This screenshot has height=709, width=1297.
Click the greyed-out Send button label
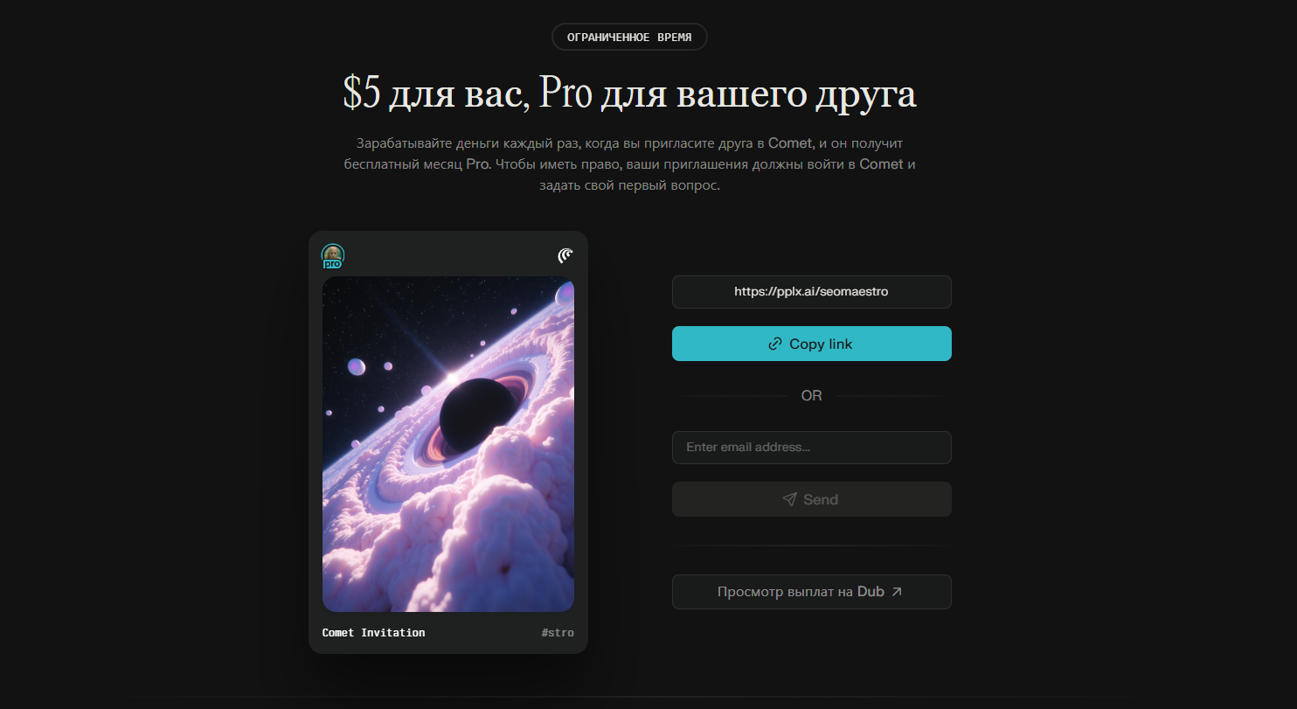tap(821, 499)
